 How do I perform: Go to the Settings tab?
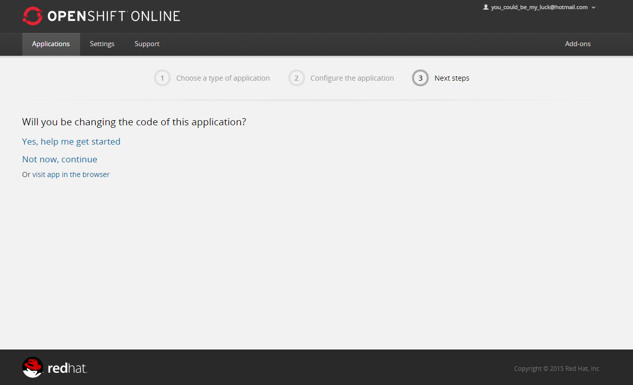coord(102,44)
